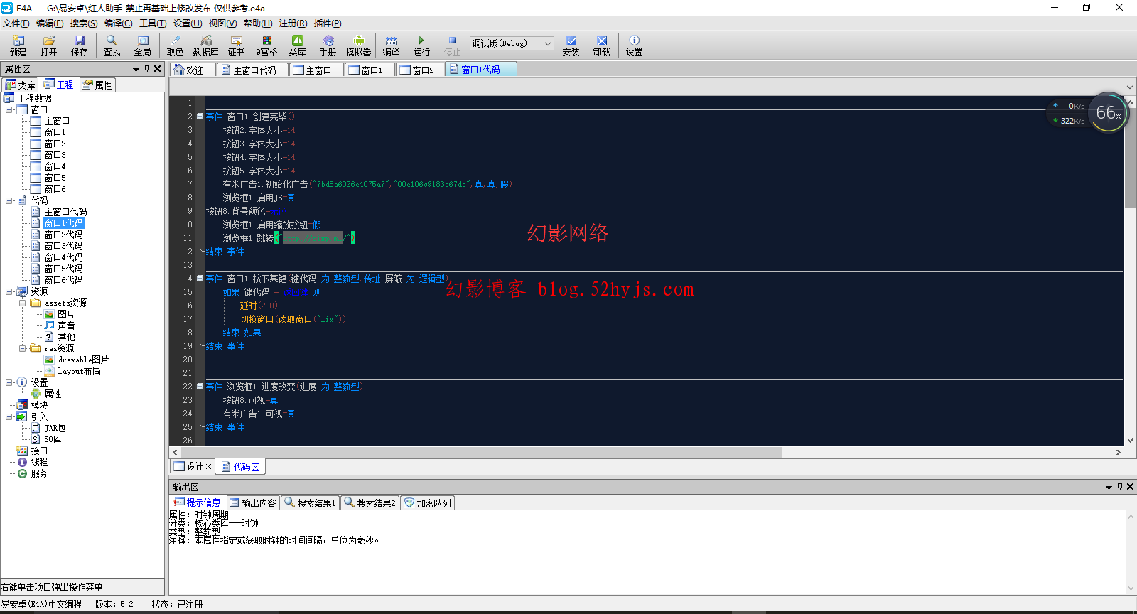Switch to the 设计区 view
The image size is (1137, 614).
[193, 466]
